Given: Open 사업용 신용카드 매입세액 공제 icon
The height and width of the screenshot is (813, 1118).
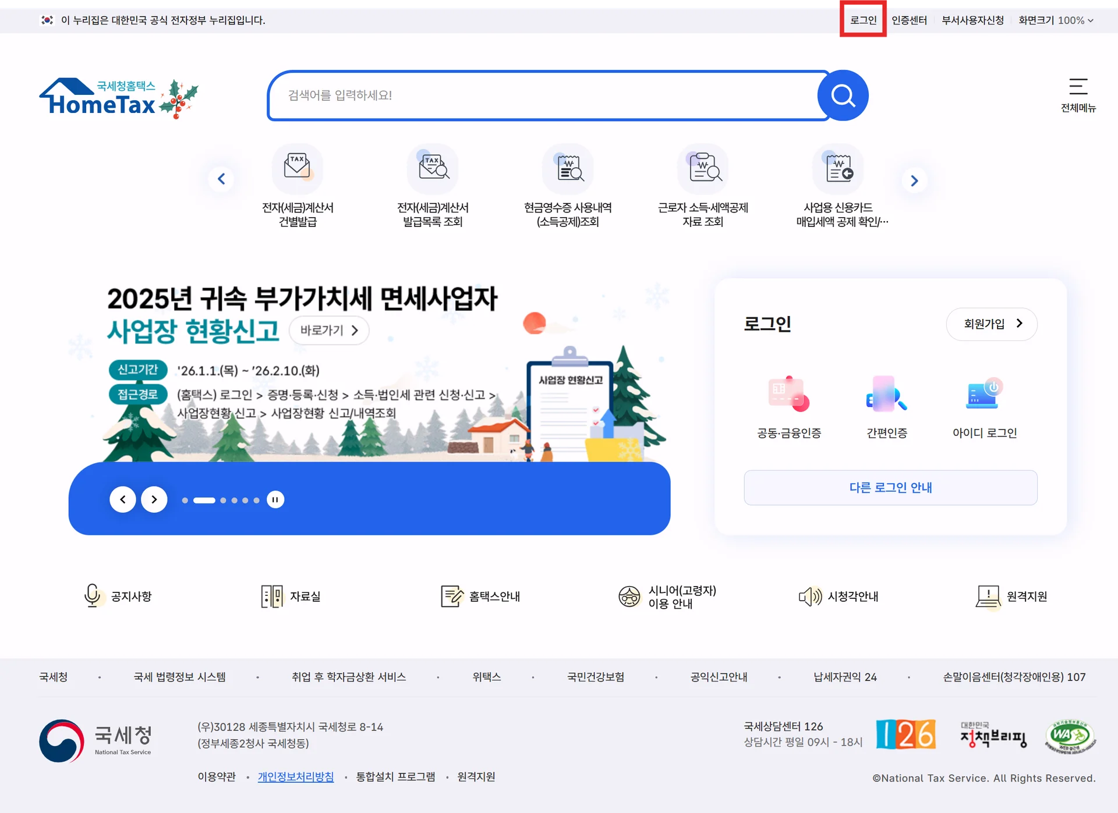Looking at the screenshot, I should [x=838, y=169].
